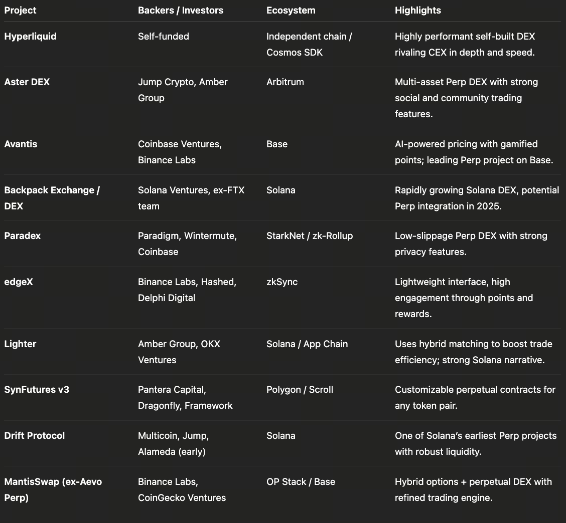
Task: Click the edgeX project name
Action: [x=19, y=282]
